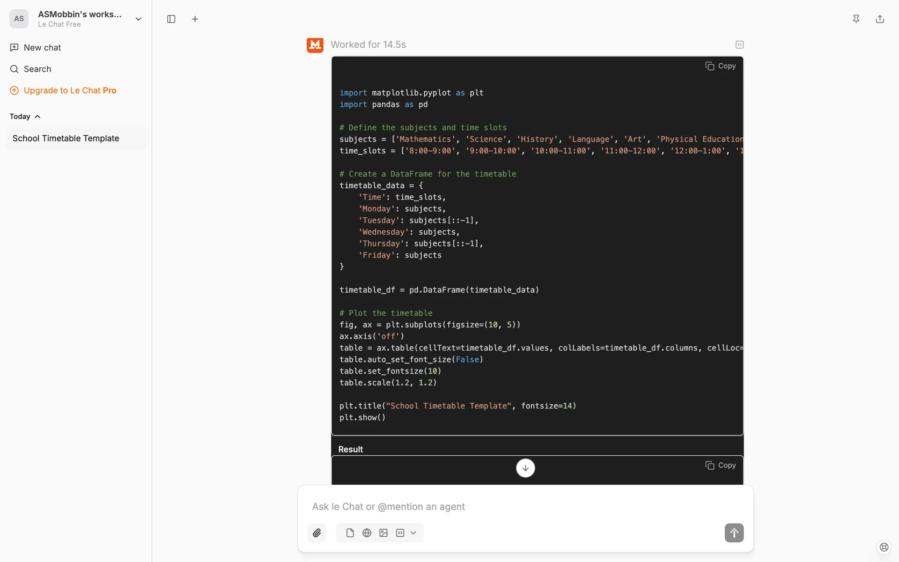Toggle the web search globe tool
Screen dimensions: 899x562
367,533
